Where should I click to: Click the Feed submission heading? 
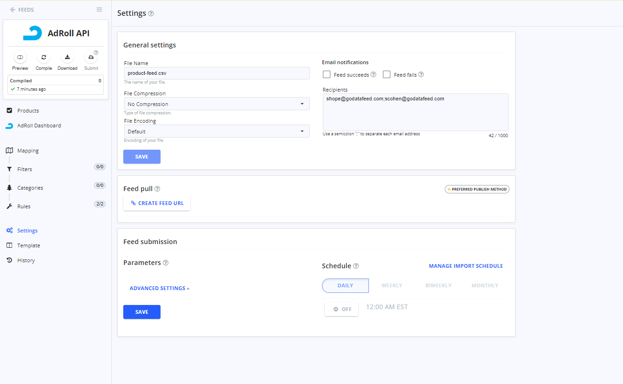point(150,242)
